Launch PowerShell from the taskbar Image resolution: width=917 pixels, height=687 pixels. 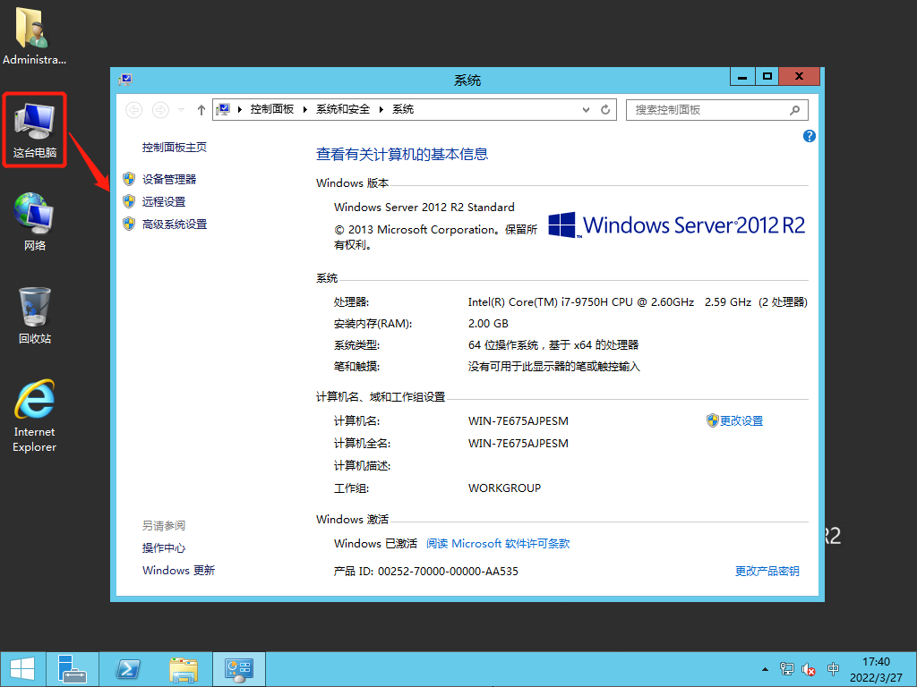coord(128,669)
